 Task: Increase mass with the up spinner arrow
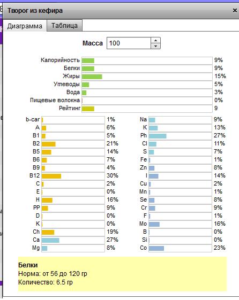[x=155, y=40]
